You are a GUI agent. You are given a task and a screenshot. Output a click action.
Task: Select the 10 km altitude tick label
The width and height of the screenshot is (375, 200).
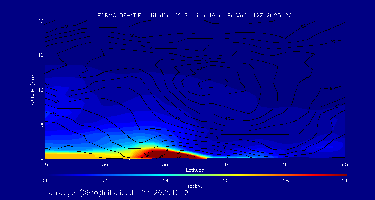(40, 90)
